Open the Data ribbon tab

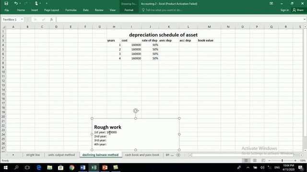85,10
